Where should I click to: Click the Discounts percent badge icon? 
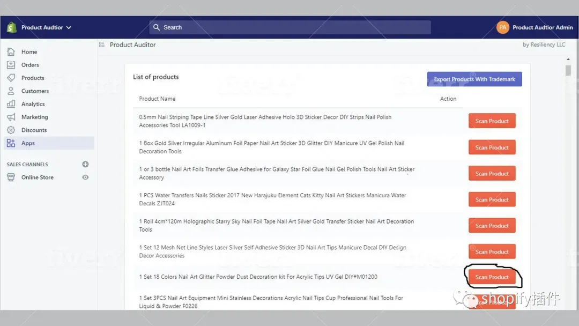click(x=11, y=130)
